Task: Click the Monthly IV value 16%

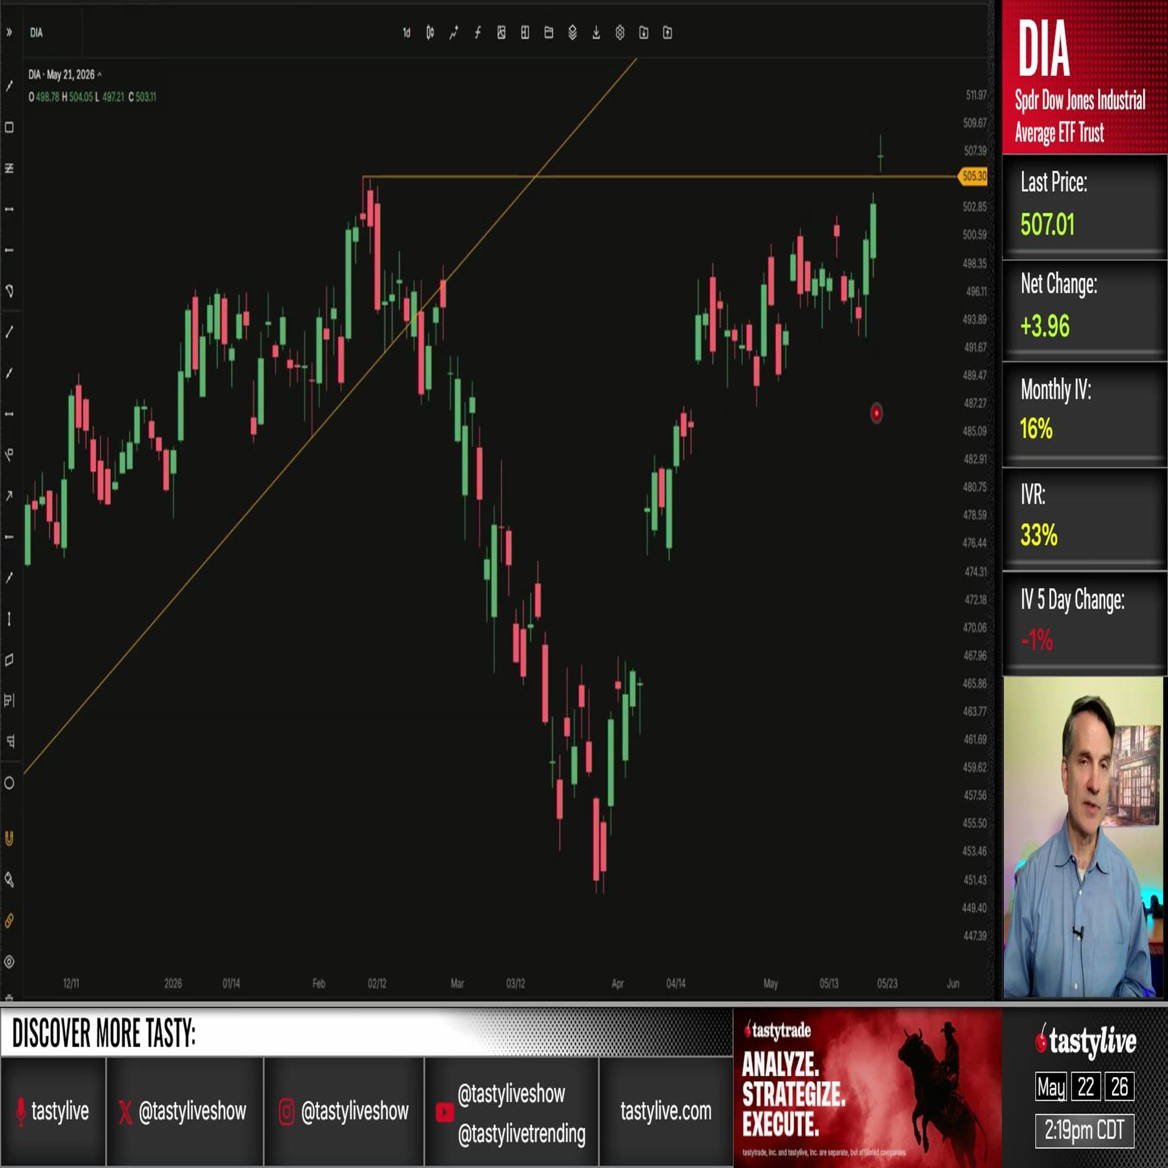Action: 1036,429
